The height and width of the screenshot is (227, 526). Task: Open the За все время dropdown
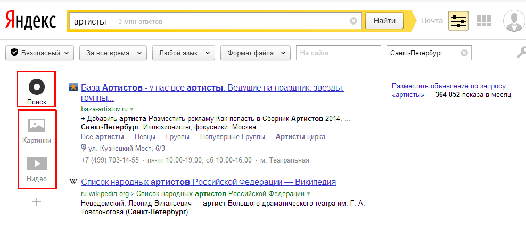click(113, 53)
